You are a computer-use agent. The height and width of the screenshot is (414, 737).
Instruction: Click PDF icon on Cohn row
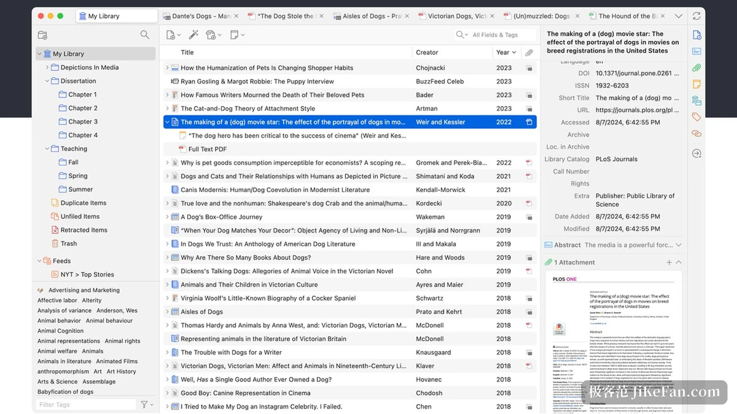(x=529, y=271)
